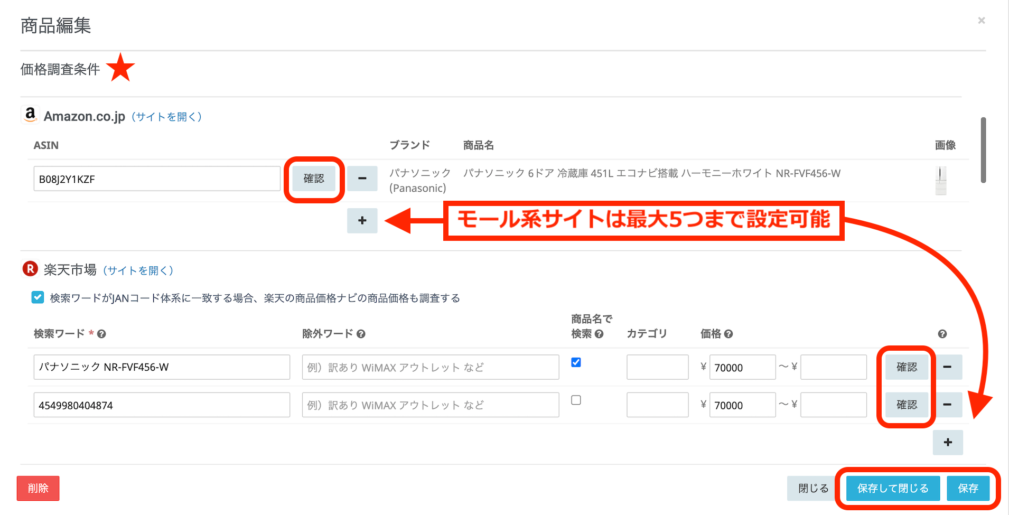The width and height of the screenshot is (1009, 515).
Task: Open help tooltip for 除外ワード
Action: (x=361, y=334)
